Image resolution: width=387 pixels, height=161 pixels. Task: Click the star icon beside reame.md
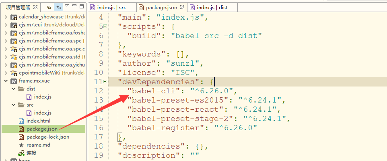point(21,145)
